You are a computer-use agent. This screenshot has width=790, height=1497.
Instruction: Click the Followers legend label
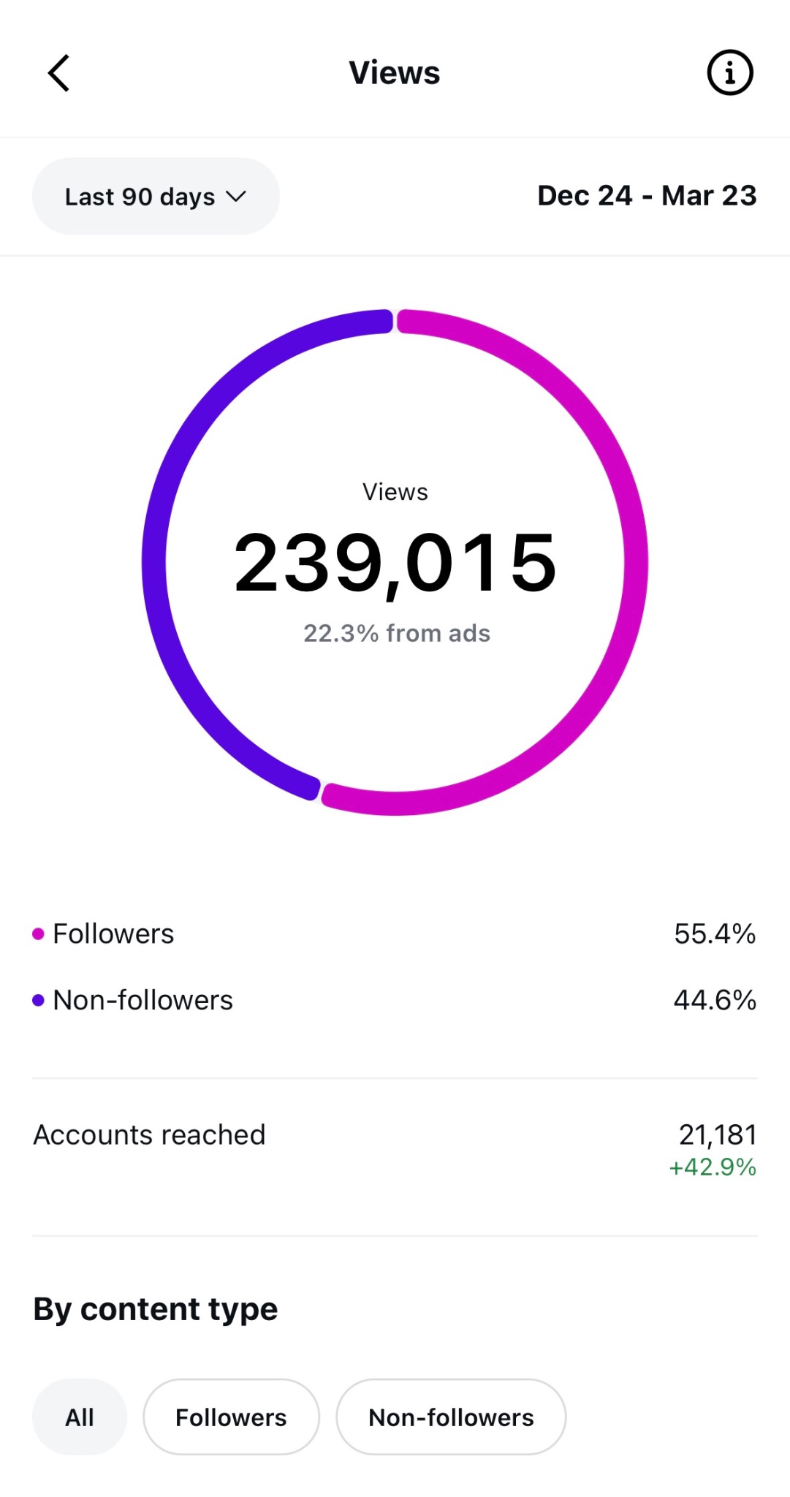114,933
